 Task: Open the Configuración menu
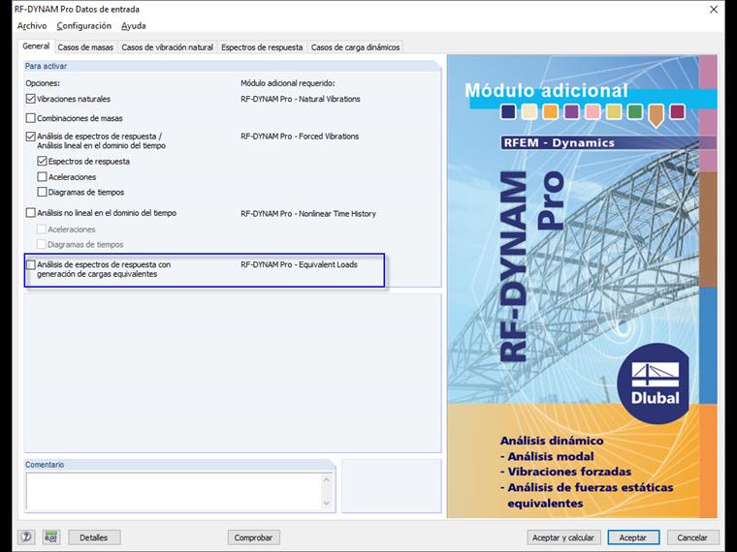pyautogui.click(x=84, y=26)
